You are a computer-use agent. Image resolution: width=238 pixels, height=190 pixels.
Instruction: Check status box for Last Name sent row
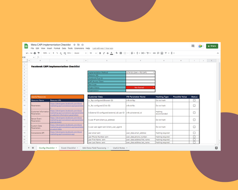194,142
